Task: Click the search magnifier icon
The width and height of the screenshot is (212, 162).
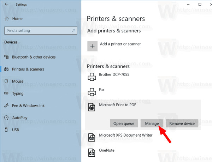Action: (x=73, y=30)
